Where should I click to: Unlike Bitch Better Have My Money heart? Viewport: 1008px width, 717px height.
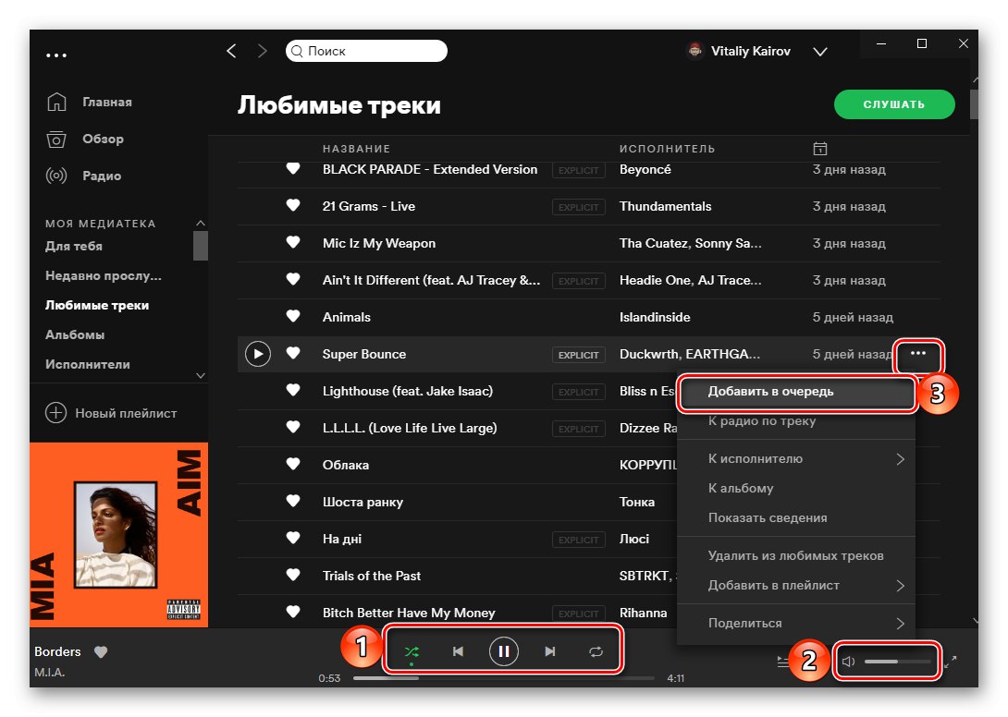point(293,612)
